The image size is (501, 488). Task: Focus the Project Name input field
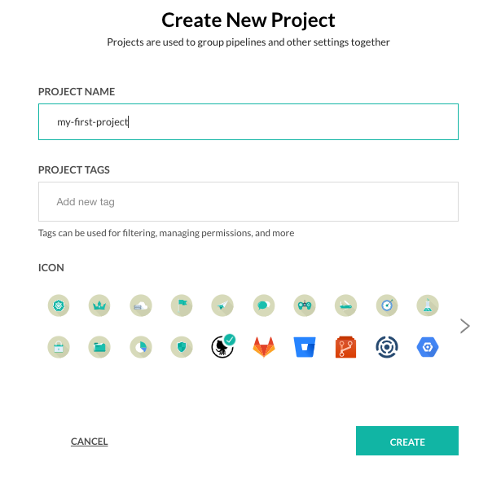pos(248,122)
